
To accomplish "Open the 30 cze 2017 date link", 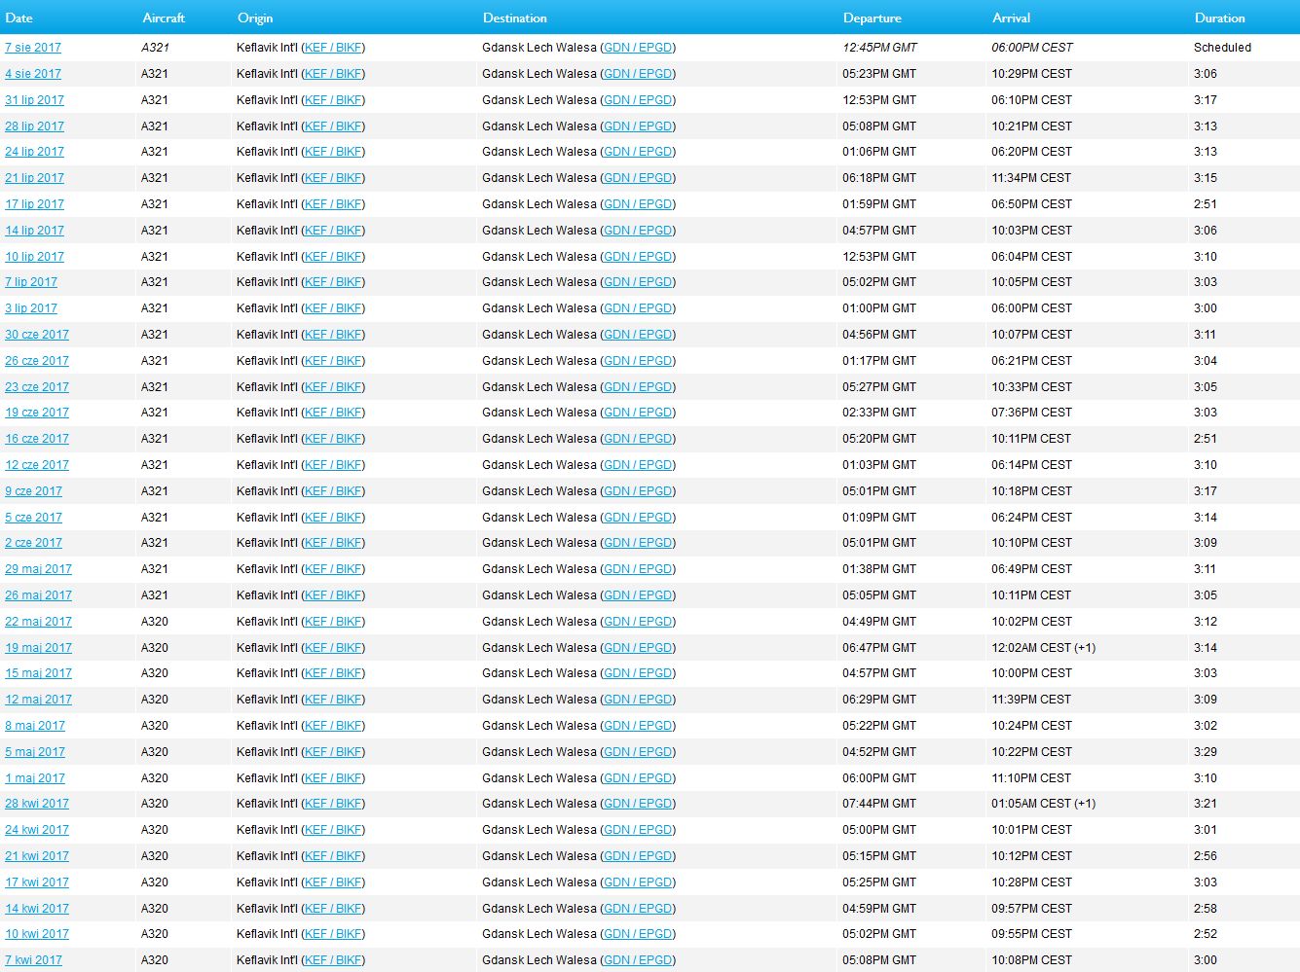I will point(37,335).
